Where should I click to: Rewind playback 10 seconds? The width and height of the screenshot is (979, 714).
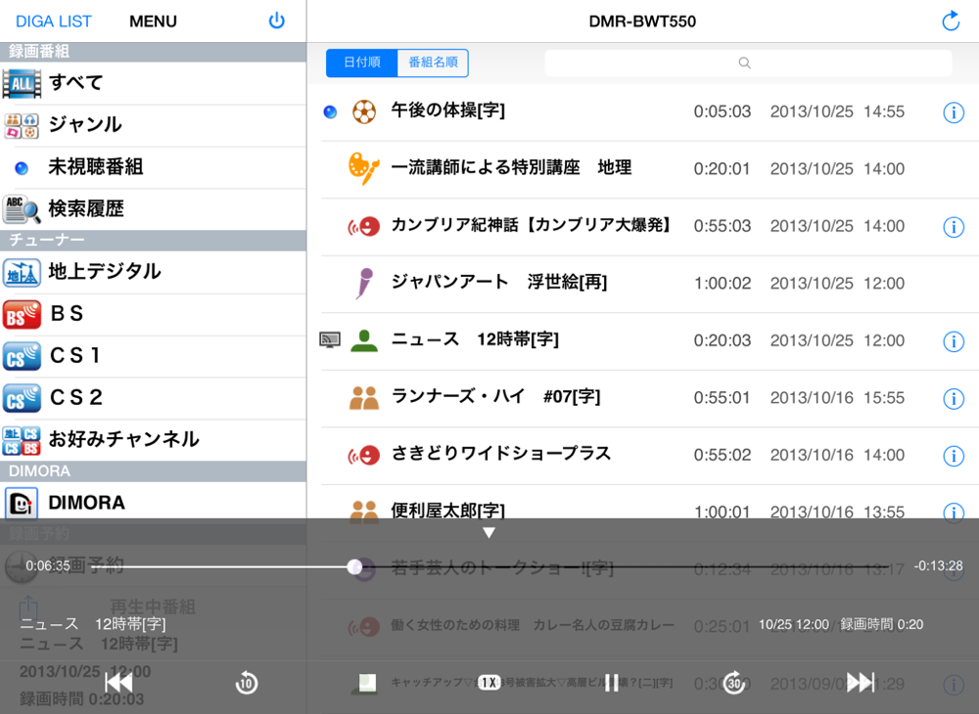coord(247,683)
